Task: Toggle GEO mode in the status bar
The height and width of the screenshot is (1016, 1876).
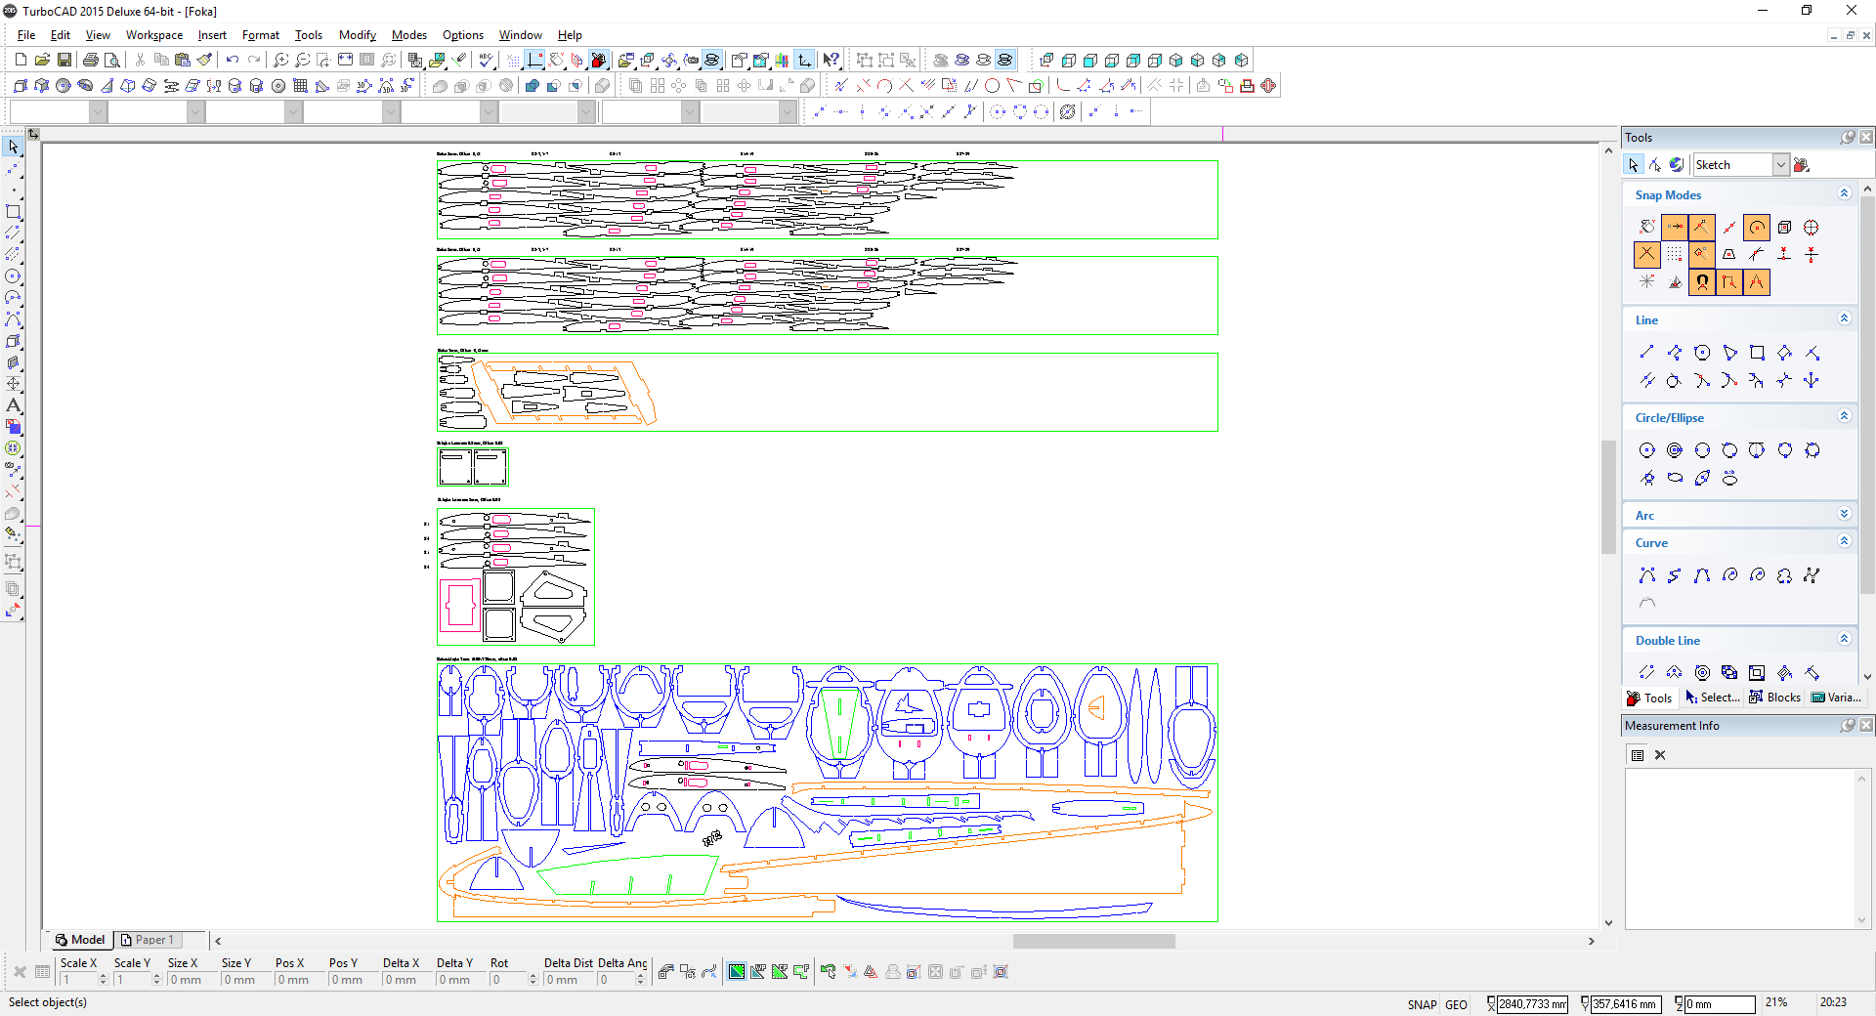Action: tap(1456, 1004)
